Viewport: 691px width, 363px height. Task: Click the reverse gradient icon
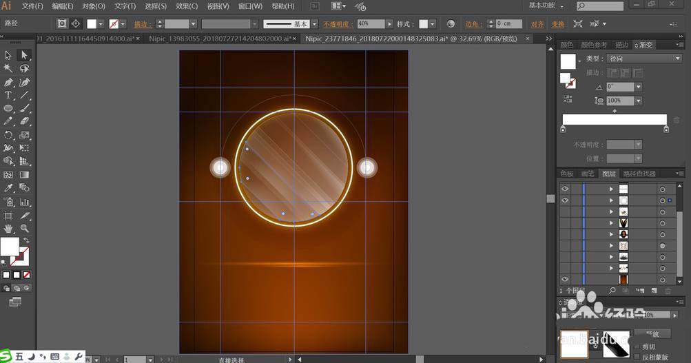coord(568,100)
